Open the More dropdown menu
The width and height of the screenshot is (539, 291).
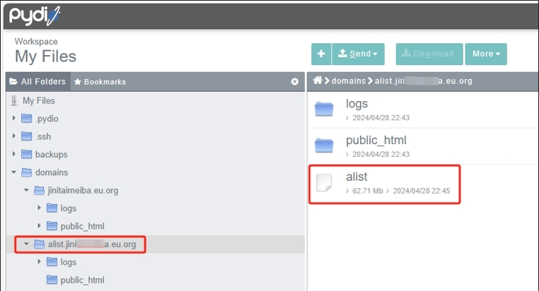pyautogui.click(x=486, y=54)
